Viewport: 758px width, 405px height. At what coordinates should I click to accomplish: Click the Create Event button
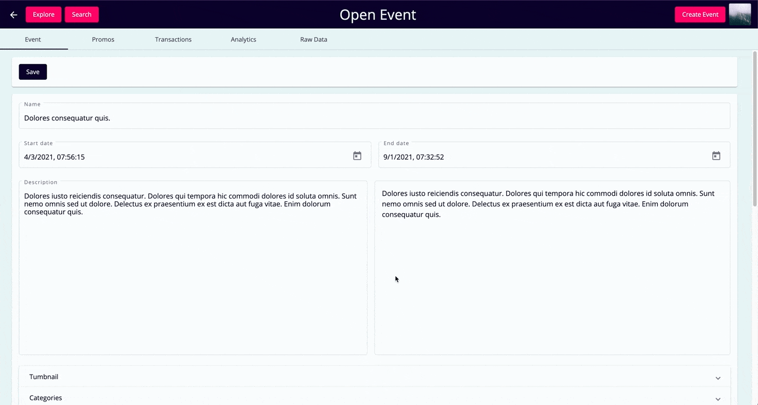tap(700, 15)
